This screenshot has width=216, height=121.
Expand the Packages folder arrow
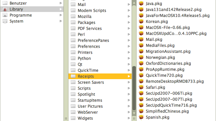(129, 22)
